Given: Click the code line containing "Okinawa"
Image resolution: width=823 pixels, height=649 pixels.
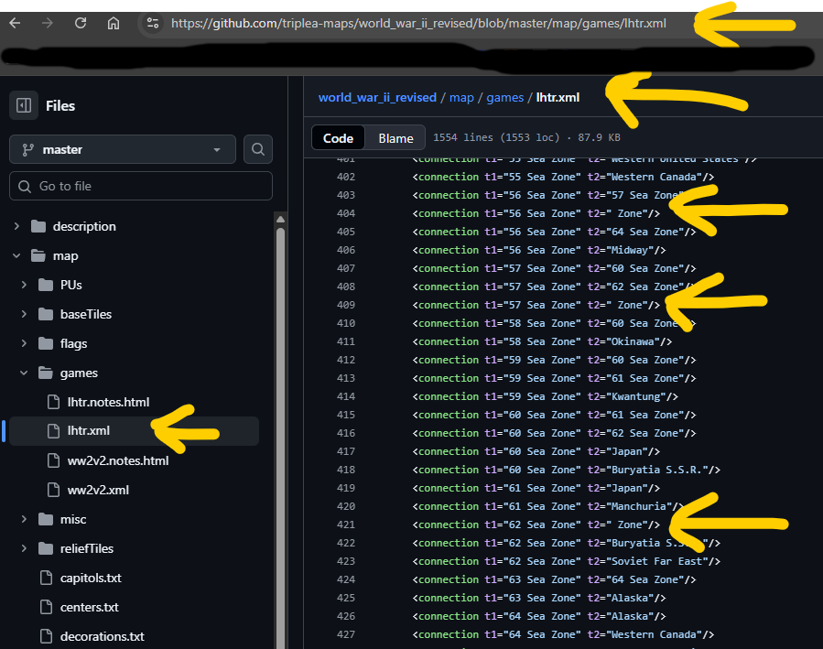Looking at the screenshot, I should click(542, 341).
